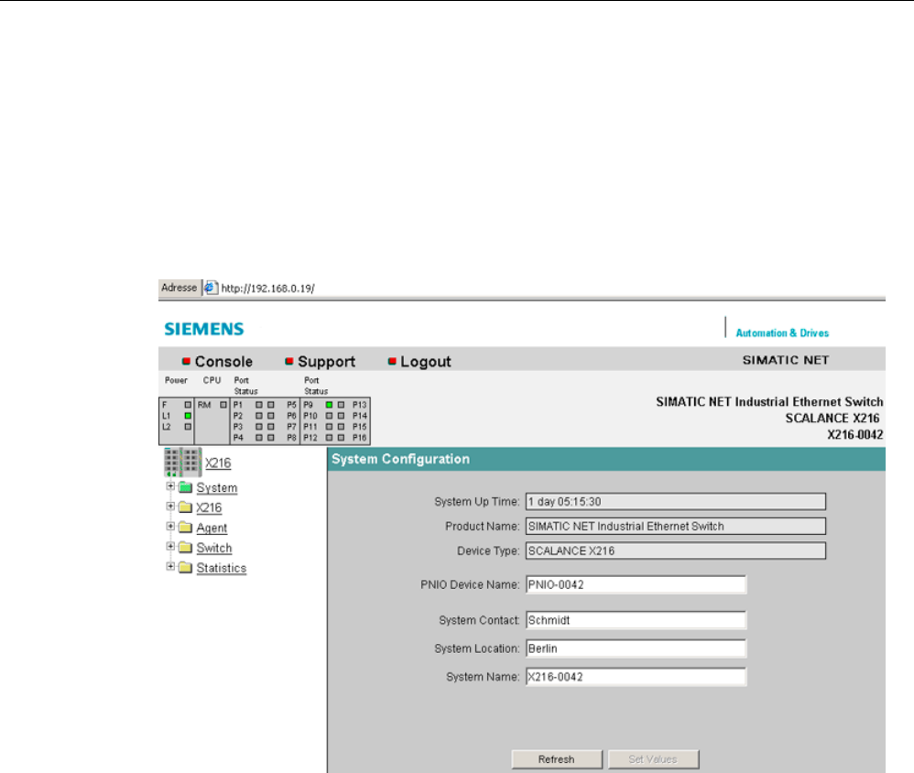Click the P6 port status LED
The image size is (914, 773).
pos(270,416)
